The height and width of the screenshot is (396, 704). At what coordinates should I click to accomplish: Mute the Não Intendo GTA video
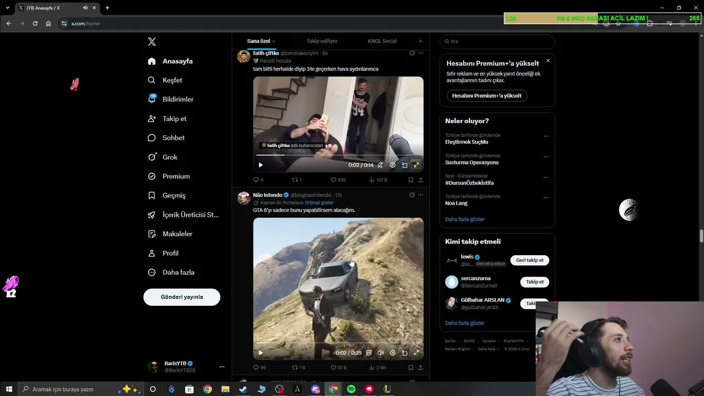381,353
